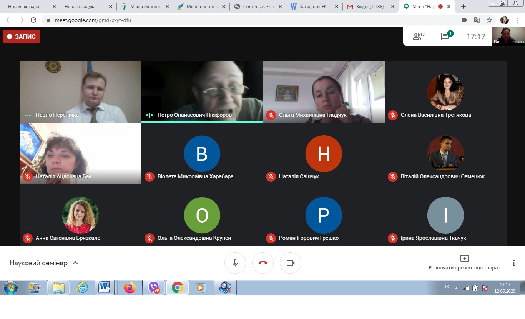The width and height of the screenshot is (525, 319).
Task: Show hidden system tray icons arrow
Action: pos(457,287)
